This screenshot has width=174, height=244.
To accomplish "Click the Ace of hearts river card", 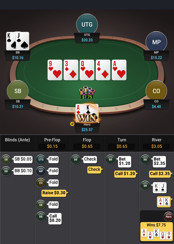I will click(119, 70).
